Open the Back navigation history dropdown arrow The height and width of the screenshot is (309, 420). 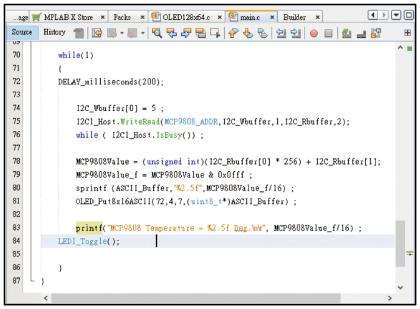coord(122,33)
